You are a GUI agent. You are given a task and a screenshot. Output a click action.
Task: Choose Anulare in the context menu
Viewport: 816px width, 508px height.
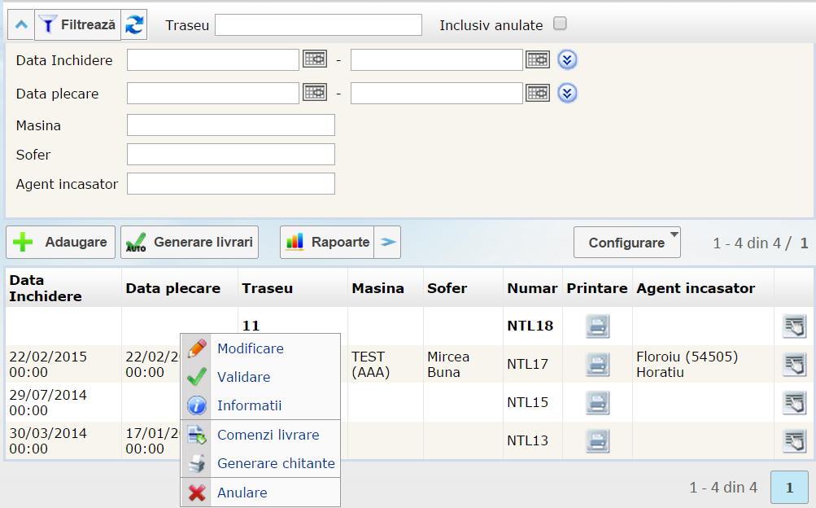point(242,493)
